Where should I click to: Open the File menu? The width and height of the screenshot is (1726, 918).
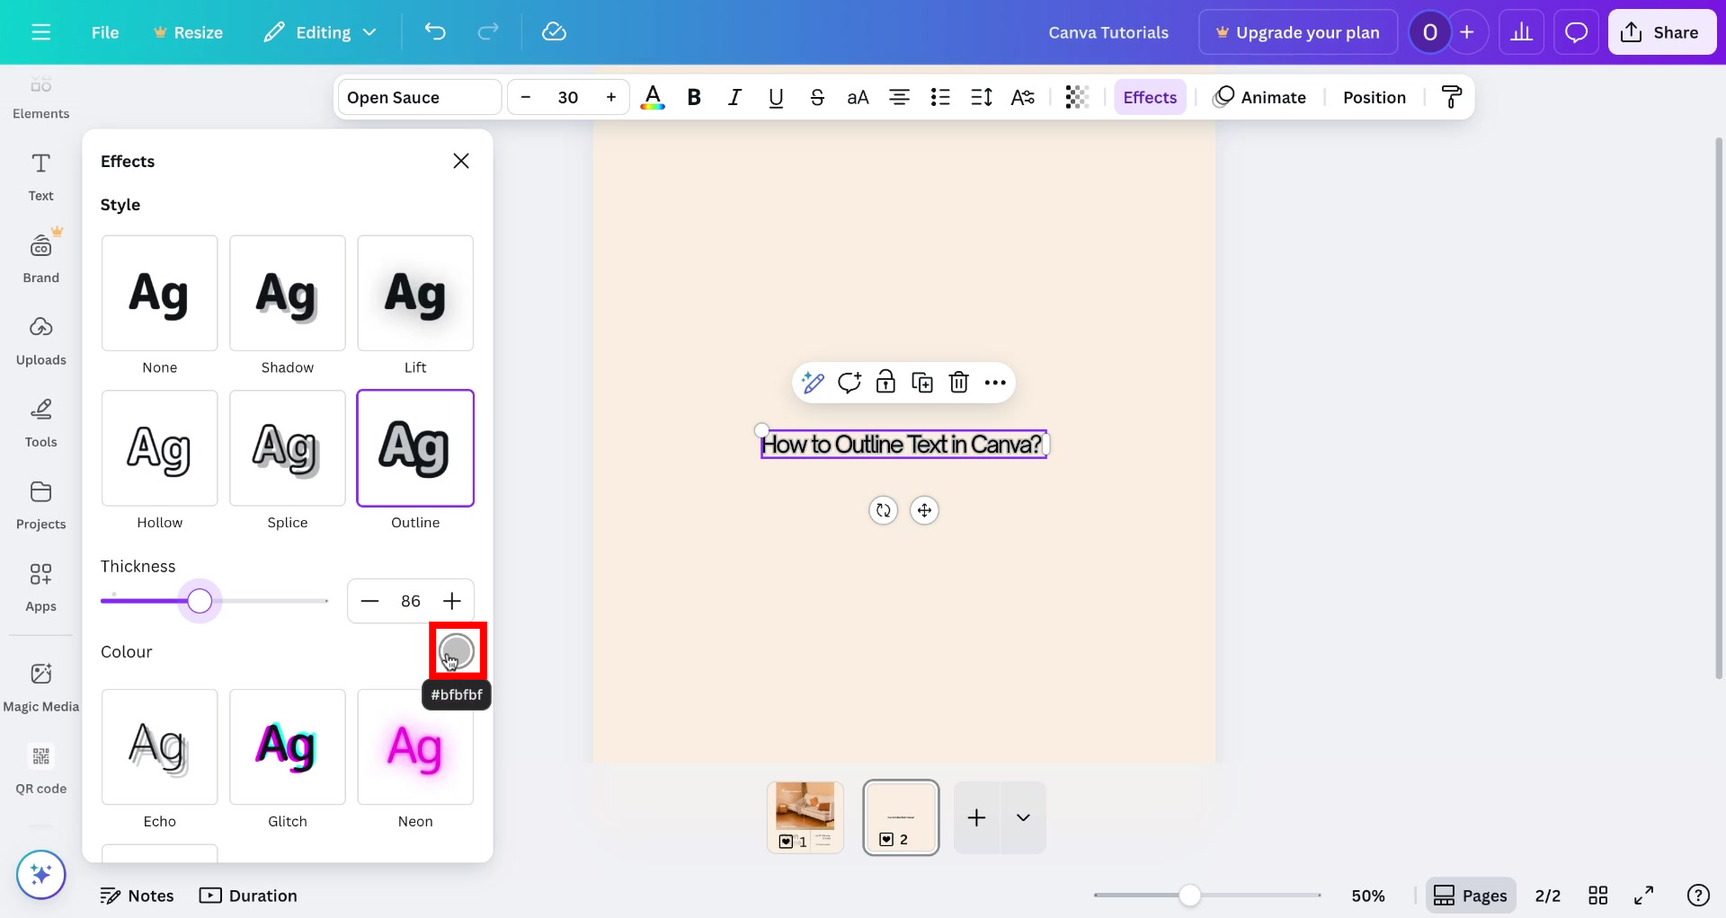(105, 31)
